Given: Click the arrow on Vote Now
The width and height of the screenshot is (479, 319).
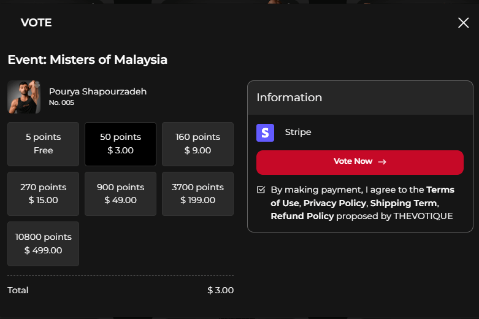Looking at the screenshot, I should [x=382, y=162].
